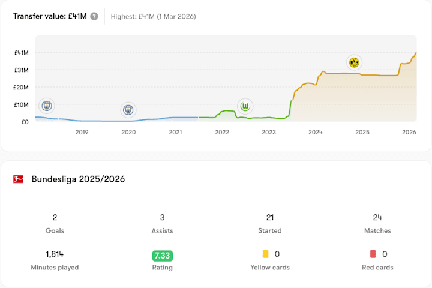The image size is (432, 288).
Task: Select the Manchester City badge near 2020
Action: (x=128, y=110)
